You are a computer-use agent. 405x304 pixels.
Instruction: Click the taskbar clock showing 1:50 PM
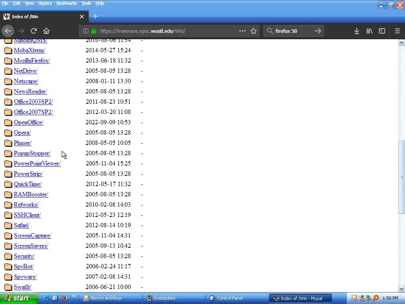click(x=390, y=298)
